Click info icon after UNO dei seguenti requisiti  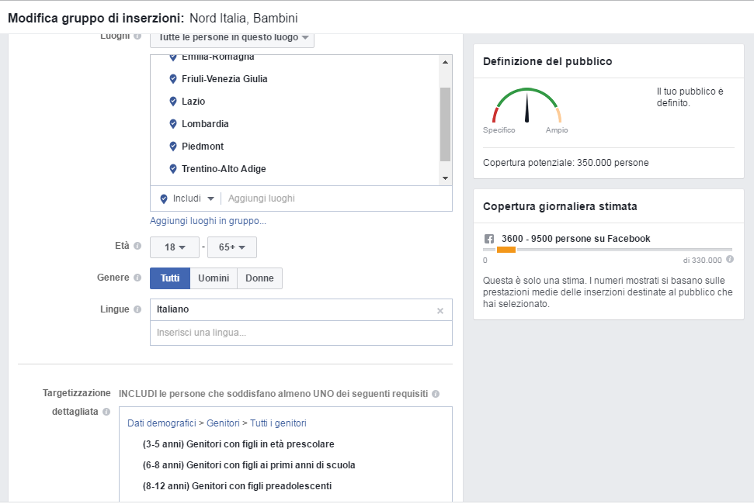click(x=436, y=394)
